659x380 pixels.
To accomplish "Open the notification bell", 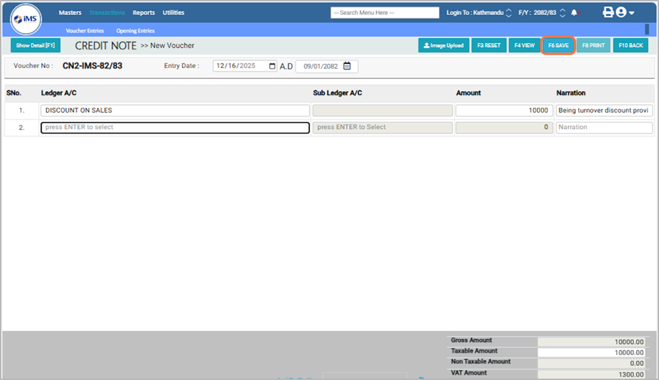I will coord(574,13).
